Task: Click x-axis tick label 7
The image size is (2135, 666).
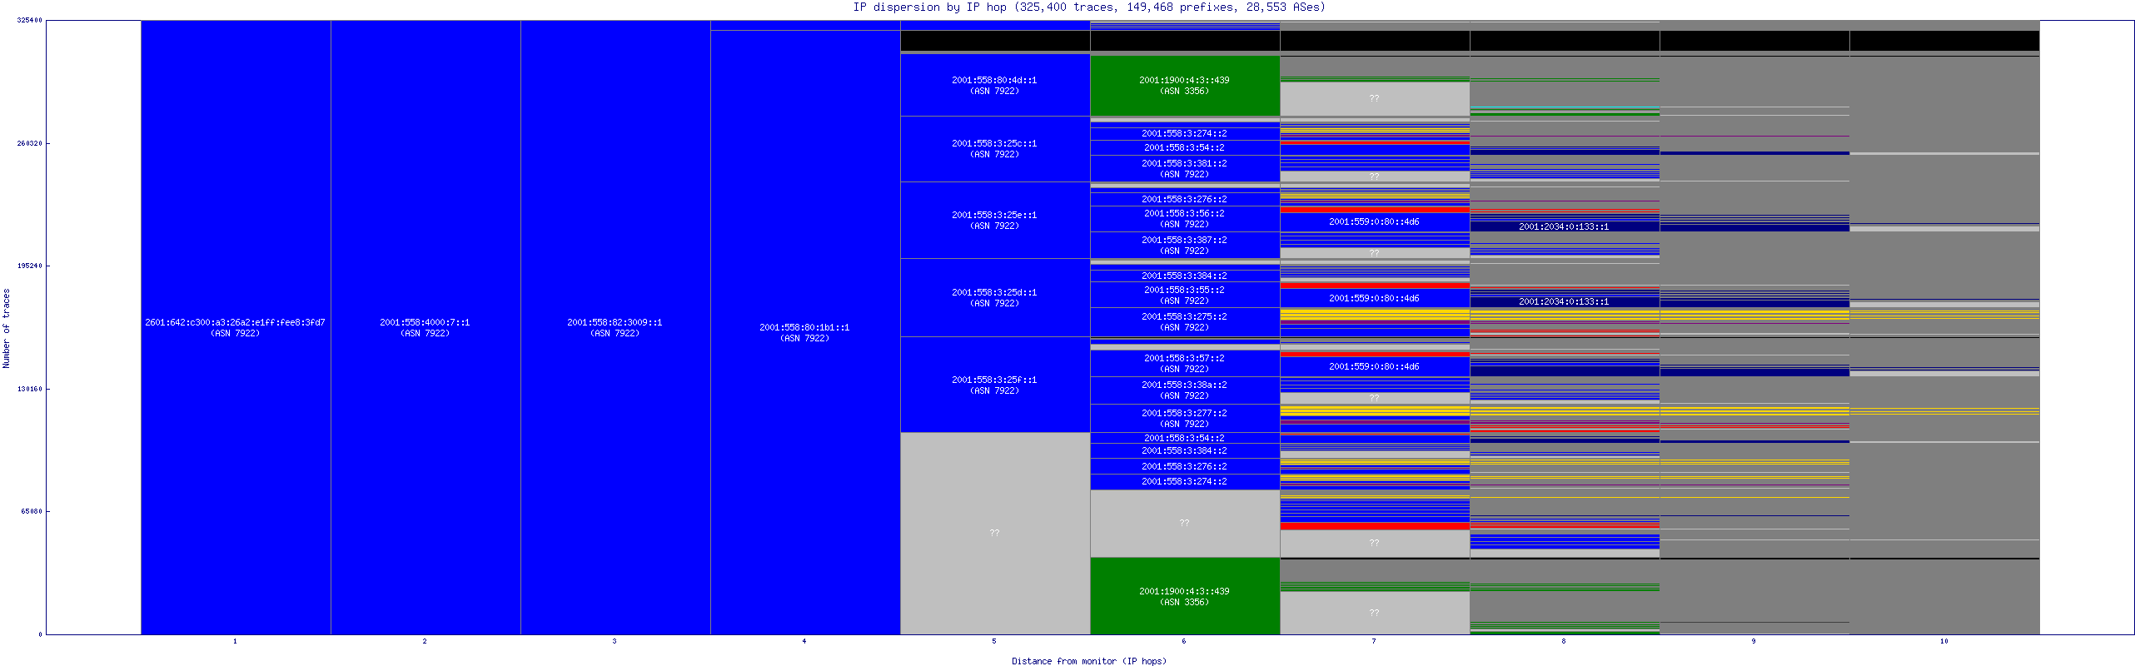Action: point(1374,641)
